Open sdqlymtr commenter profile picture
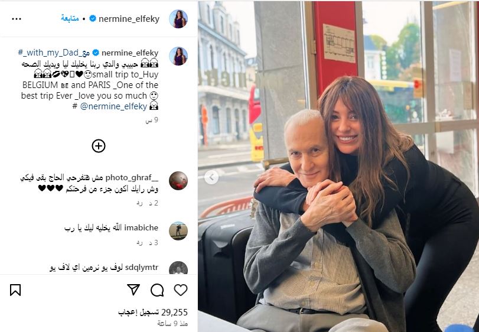479x332 pixels. 178,268
